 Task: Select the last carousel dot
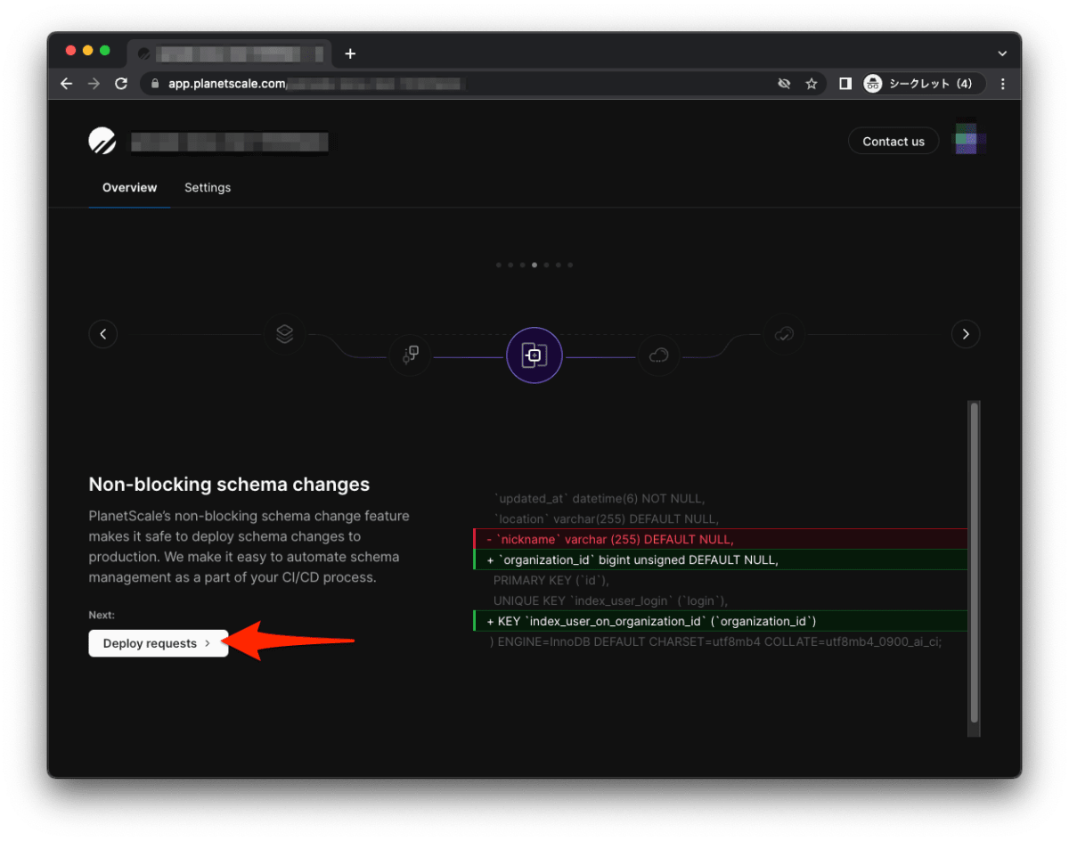(x=570, y=265)
